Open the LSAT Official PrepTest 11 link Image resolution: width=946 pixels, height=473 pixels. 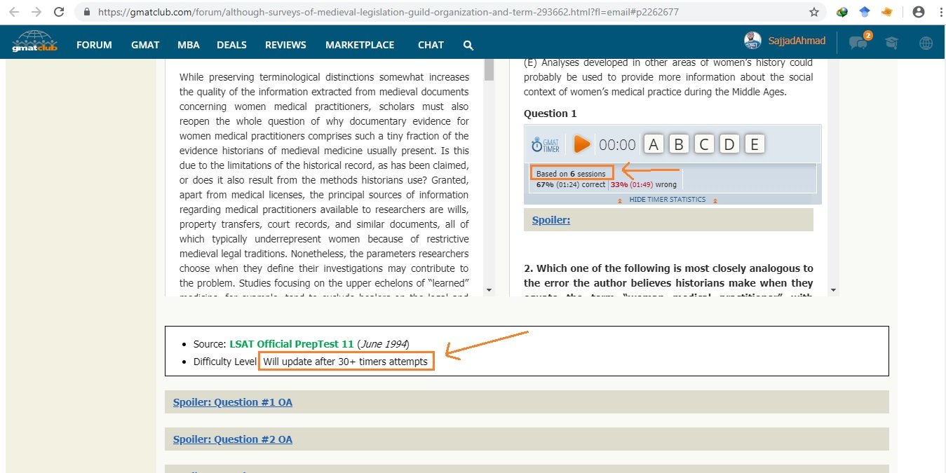coord(291,344)
